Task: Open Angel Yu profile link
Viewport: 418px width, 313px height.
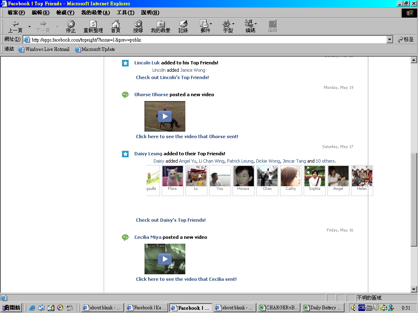Action: (x=188, y=161)
